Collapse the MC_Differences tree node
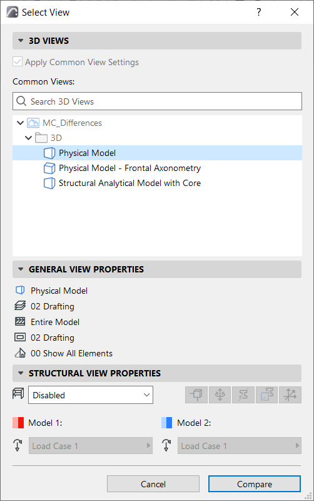Image resolution: width=314 pixels, height=501 pixels. pyautogui.click(x=21, y=123)
